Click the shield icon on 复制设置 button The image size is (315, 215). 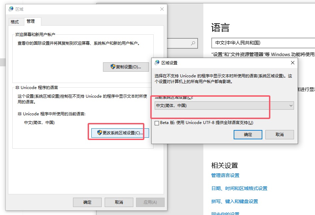point(113,67)
